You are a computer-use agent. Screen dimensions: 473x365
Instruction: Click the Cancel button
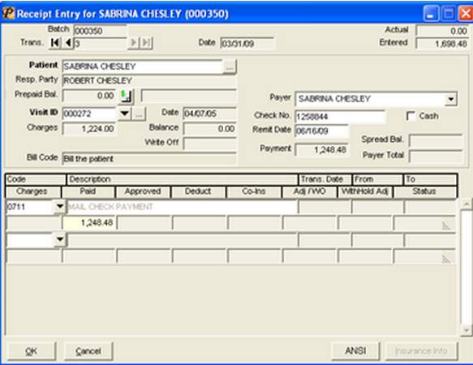(88, 351)
